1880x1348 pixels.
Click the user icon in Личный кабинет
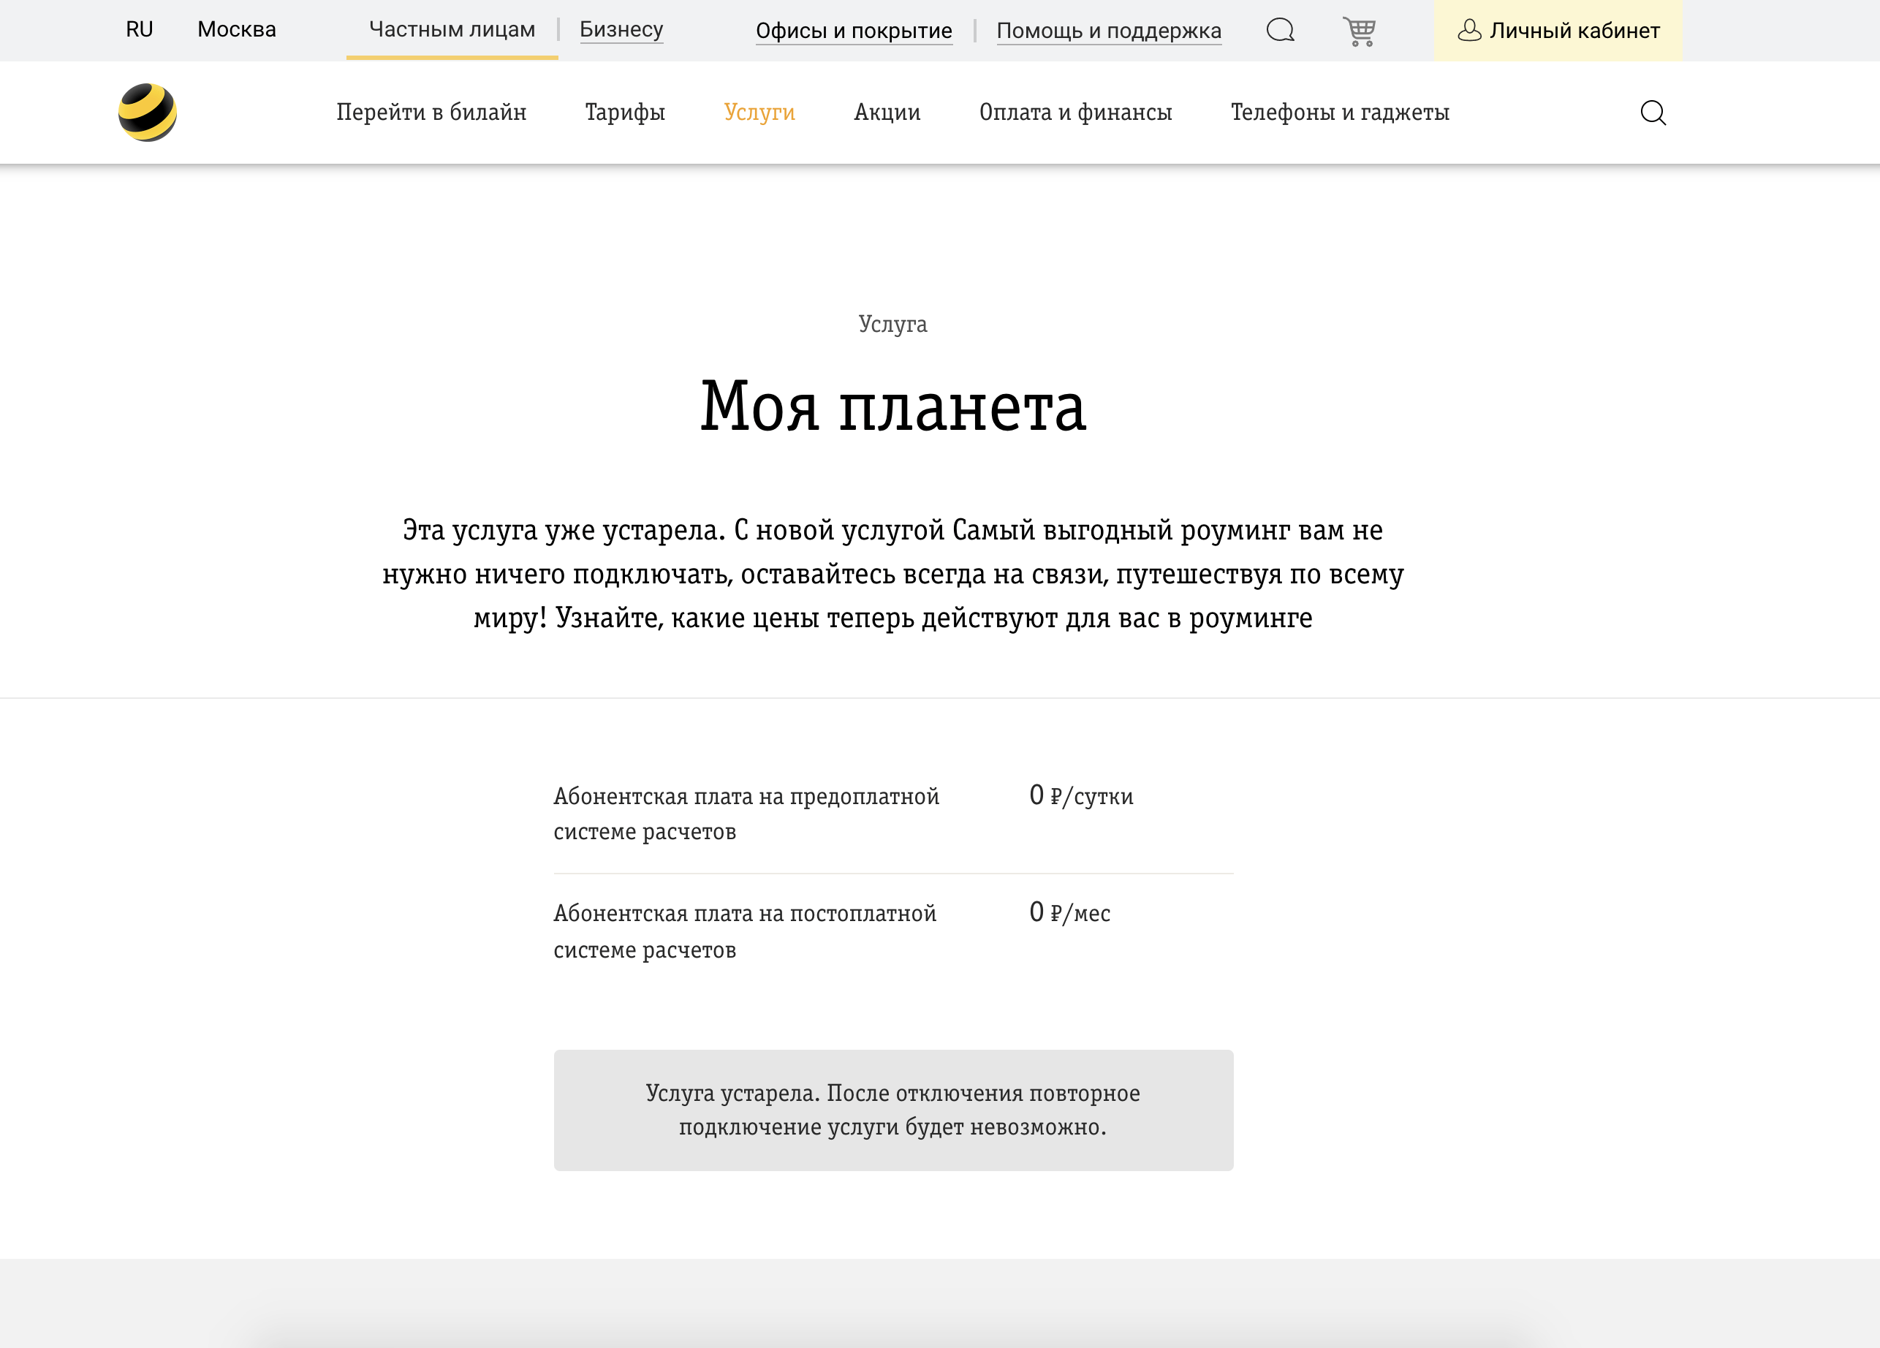tap(1469, 31)
